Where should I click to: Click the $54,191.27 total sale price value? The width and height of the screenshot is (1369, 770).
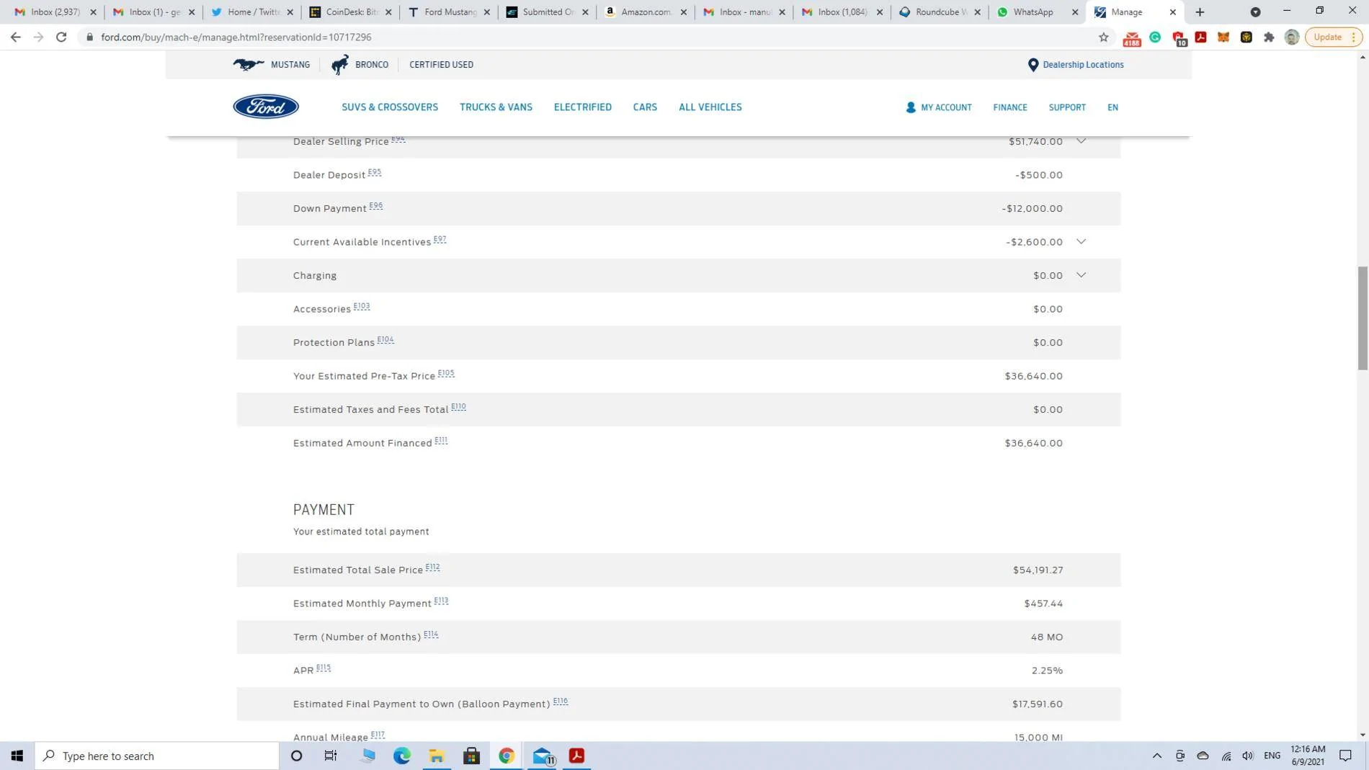click(1038, 570)
